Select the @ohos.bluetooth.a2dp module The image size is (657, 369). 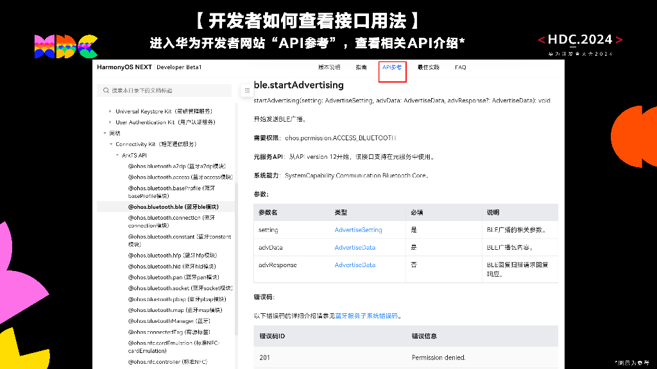pyautogui.click(x=176, y=166)
